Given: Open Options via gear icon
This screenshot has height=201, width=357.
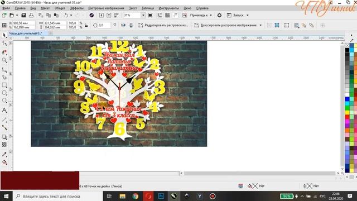Looking at the screenshot, I should (219, 15).
